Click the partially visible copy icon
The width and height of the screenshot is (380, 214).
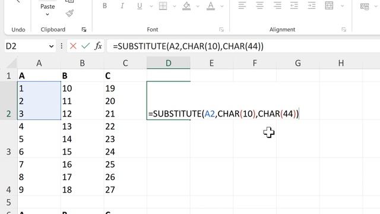(x=70, y=1)
